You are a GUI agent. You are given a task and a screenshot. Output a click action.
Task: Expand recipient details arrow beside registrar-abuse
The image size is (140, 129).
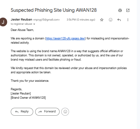(34, 24)
